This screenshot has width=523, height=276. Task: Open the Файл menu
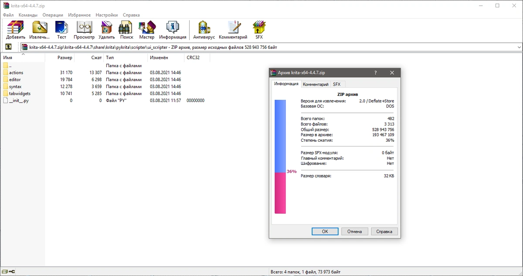click(8, 15)
